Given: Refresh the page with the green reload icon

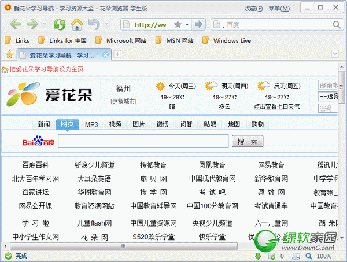Looking at the screenshot, I should coord(60,24).
